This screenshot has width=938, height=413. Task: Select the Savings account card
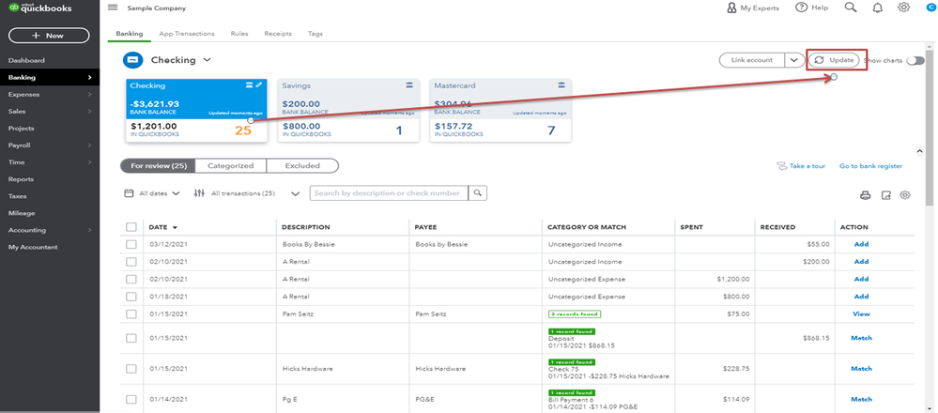tap(348, 111)
